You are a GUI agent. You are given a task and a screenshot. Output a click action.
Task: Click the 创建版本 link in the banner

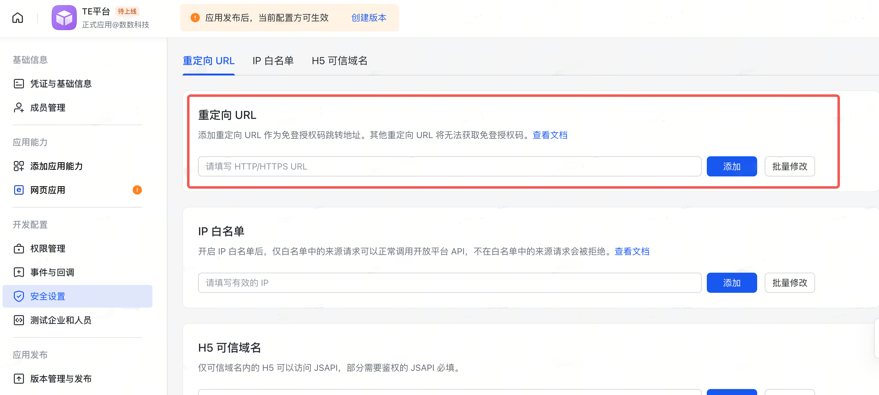point(369,18)
